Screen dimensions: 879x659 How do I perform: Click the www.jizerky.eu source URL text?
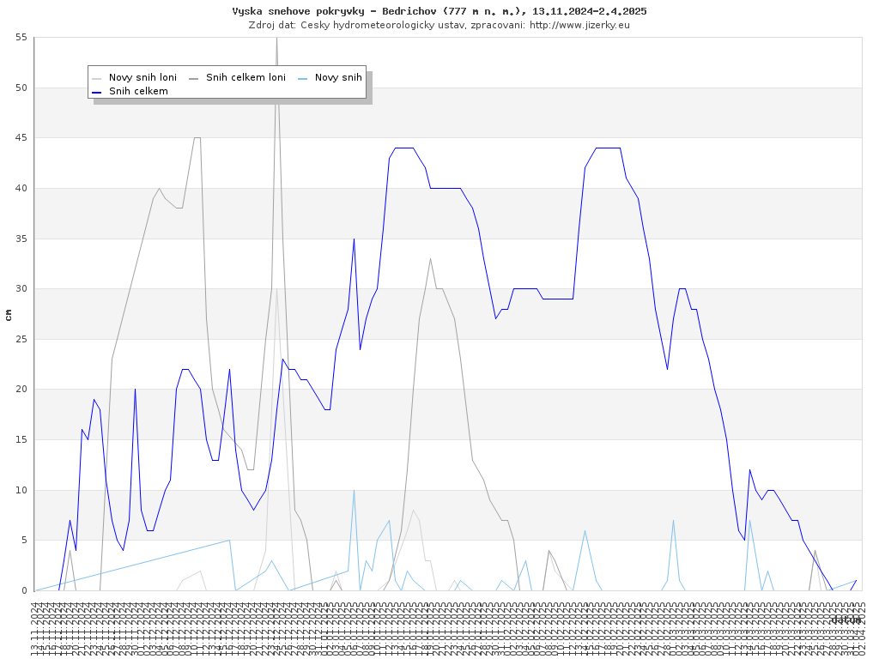[x=579, y=25]
